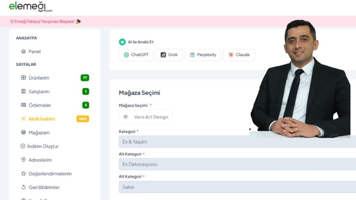Click the Ödemeler payment icon

tap(23, 105)
